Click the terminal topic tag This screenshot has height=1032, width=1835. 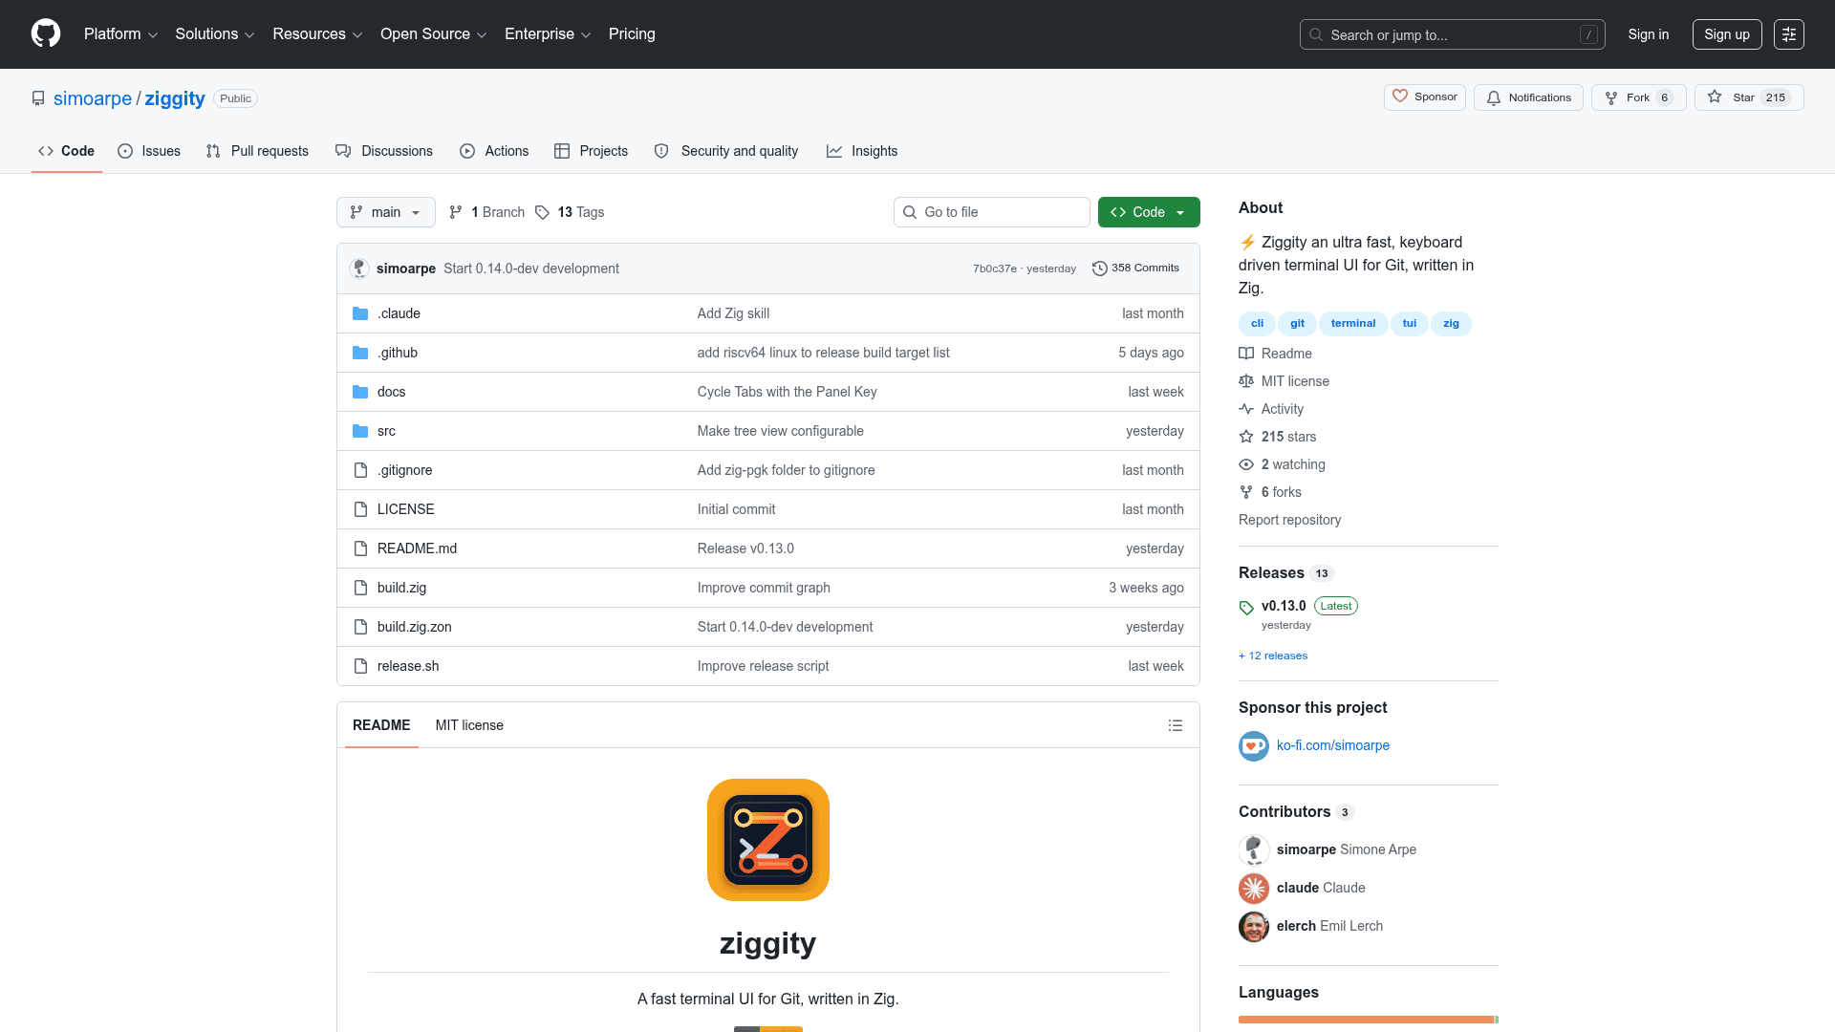point(1353,323)
